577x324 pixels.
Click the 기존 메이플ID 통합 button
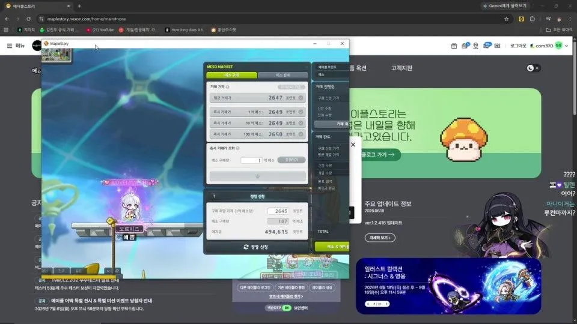[291, 287]
